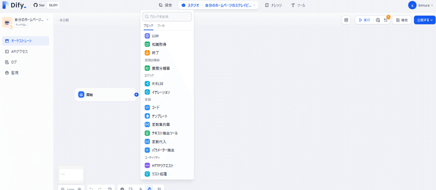Viewport: 436px width, 190px height.
Task: Add the HTTPリクエスト block
Action: pos(167,166)
